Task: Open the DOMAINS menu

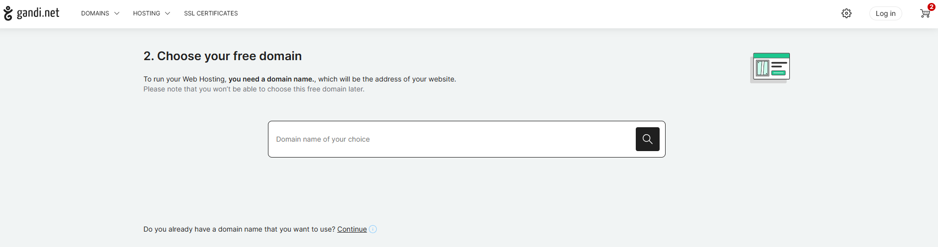Action: coord(100,13)
